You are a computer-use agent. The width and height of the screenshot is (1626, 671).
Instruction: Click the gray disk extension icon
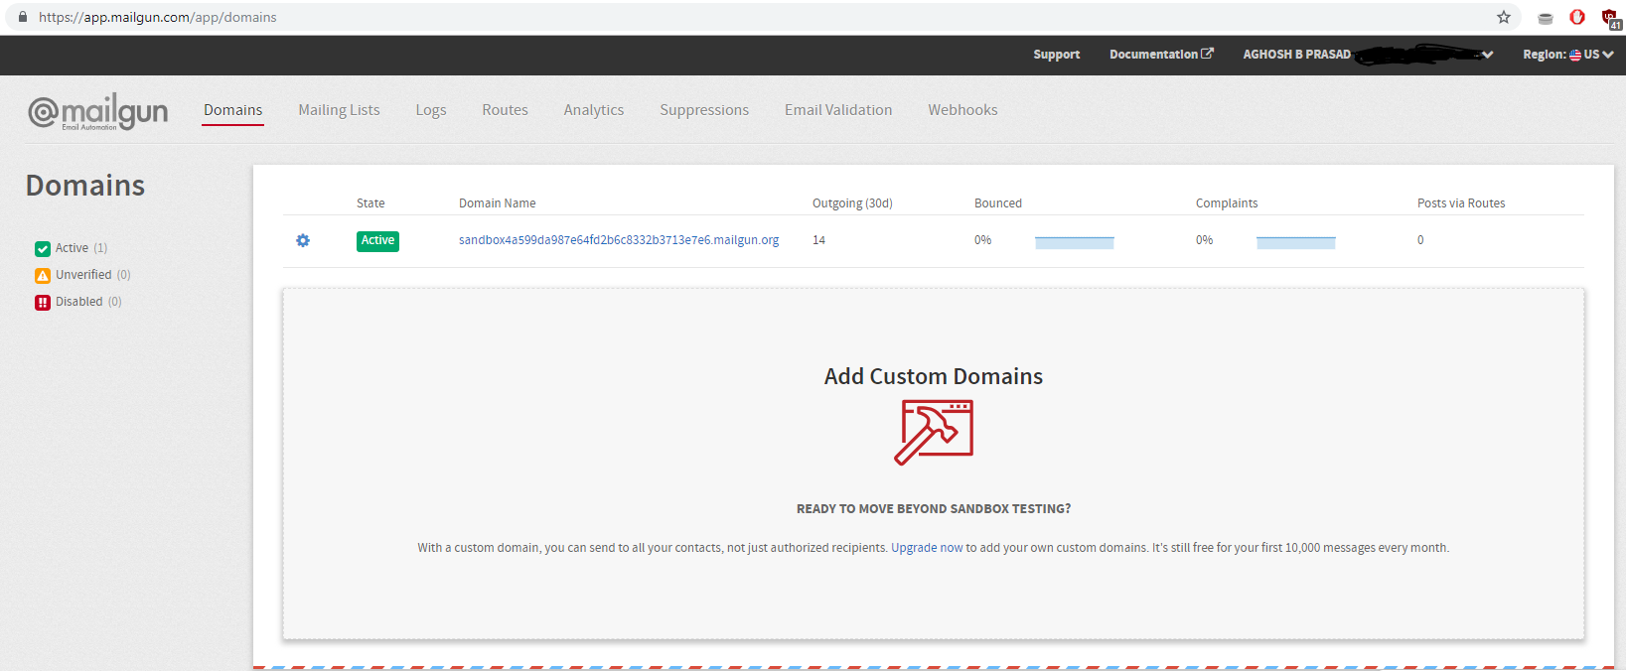1545,18
